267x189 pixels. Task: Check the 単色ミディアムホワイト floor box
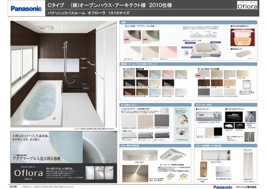123,128
